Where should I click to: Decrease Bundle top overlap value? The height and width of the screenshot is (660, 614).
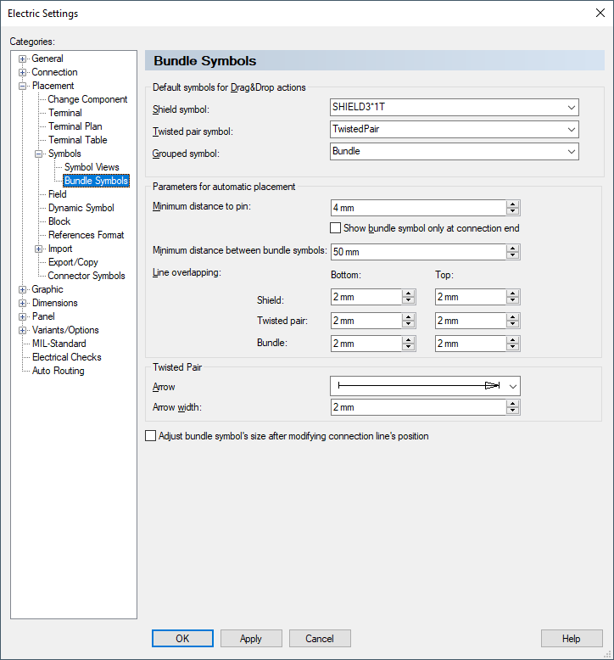tap(513, 347)
